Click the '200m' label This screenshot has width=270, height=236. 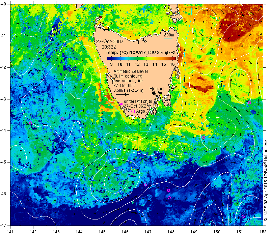169,35
